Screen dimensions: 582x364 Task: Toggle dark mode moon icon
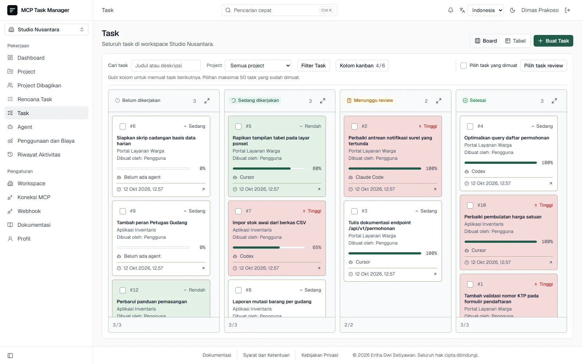click(x=513, y=10)
